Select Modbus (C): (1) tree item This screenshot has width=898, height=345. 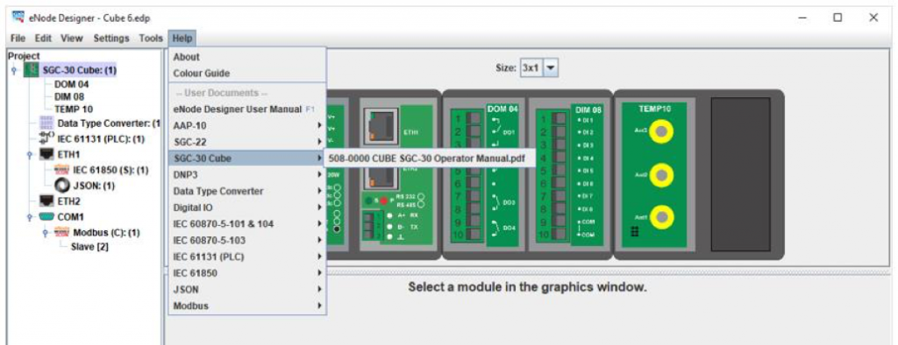coord(106,233)
